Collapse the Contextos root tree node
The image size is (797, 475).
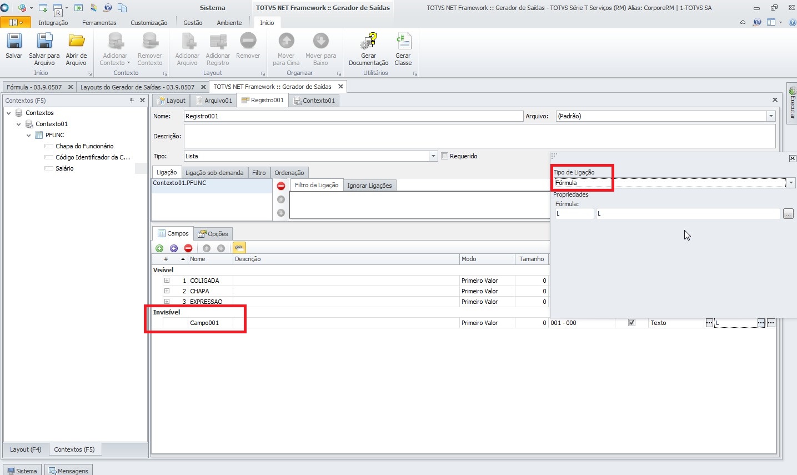point(9,113)
